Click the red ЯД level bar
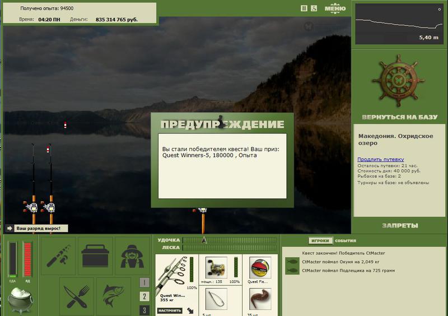Viewport: 448px width, 316px height. (x=27, y=259)
